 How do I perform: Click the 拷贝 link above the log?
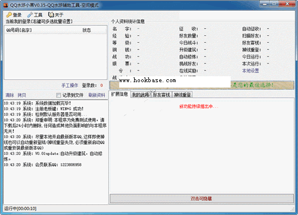point(22,95)
